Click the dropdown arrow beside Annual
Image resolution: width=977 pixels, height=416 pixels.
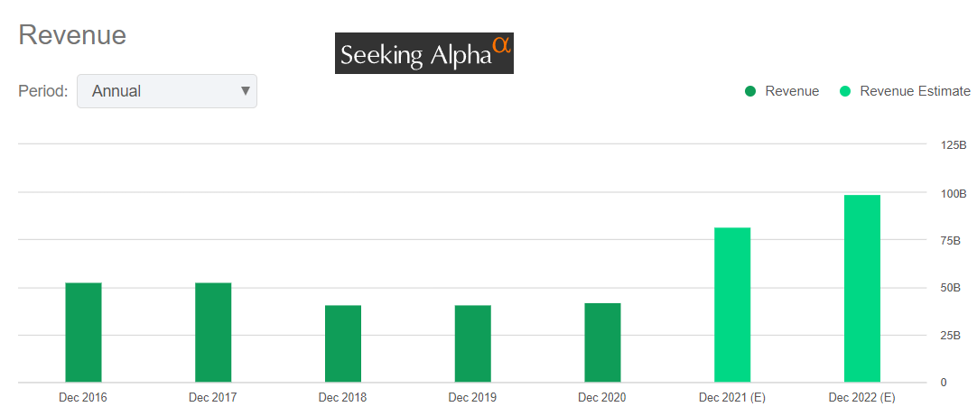(x=245, y=91)
